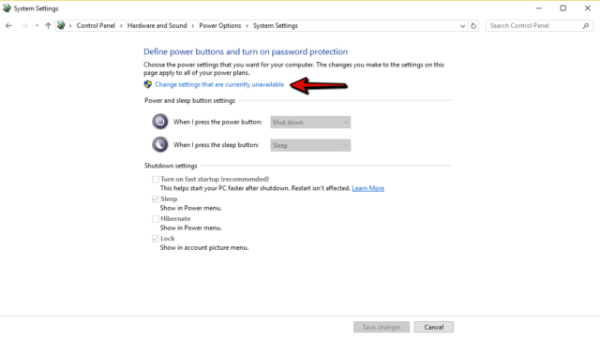Image resolution: width=600 pixels, height=338 pixels.
Task: Click the UAC shield icon
Action: tap(148, 84)
